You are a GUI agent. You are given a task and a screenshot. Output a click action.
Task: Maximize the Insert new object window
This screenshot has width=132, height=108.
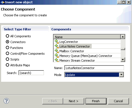(124, 2)
